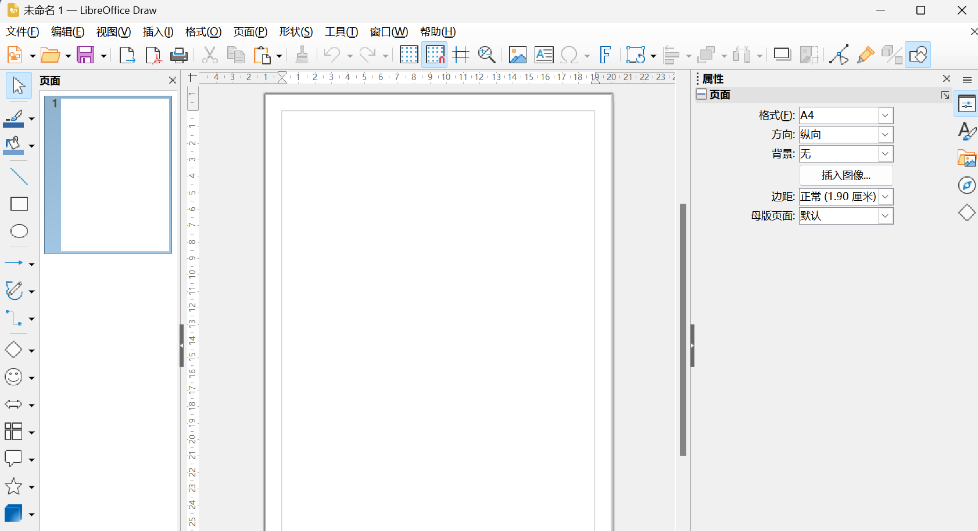
Task: Open the Gallery sidebar icon
Action: coord(967,158)
